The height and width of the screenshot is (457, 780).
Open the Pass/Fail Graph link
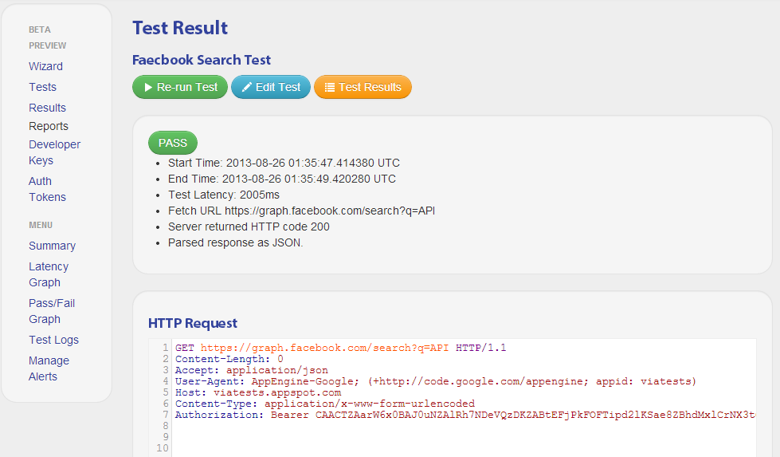[52, 311]
